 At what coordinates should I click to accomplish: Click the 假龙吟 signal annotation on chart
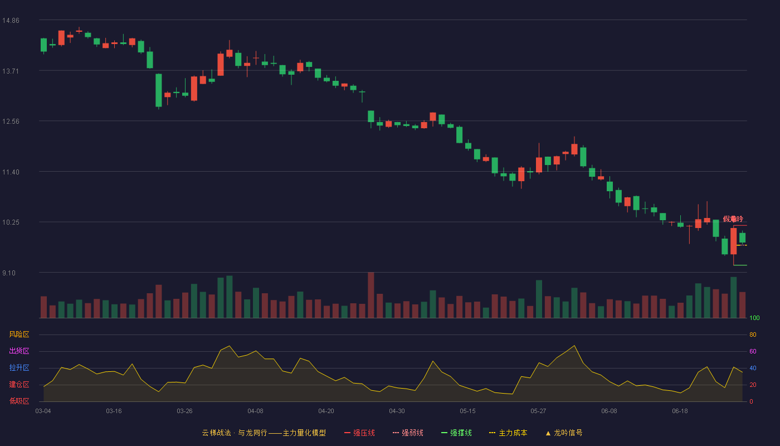[733, 219]
